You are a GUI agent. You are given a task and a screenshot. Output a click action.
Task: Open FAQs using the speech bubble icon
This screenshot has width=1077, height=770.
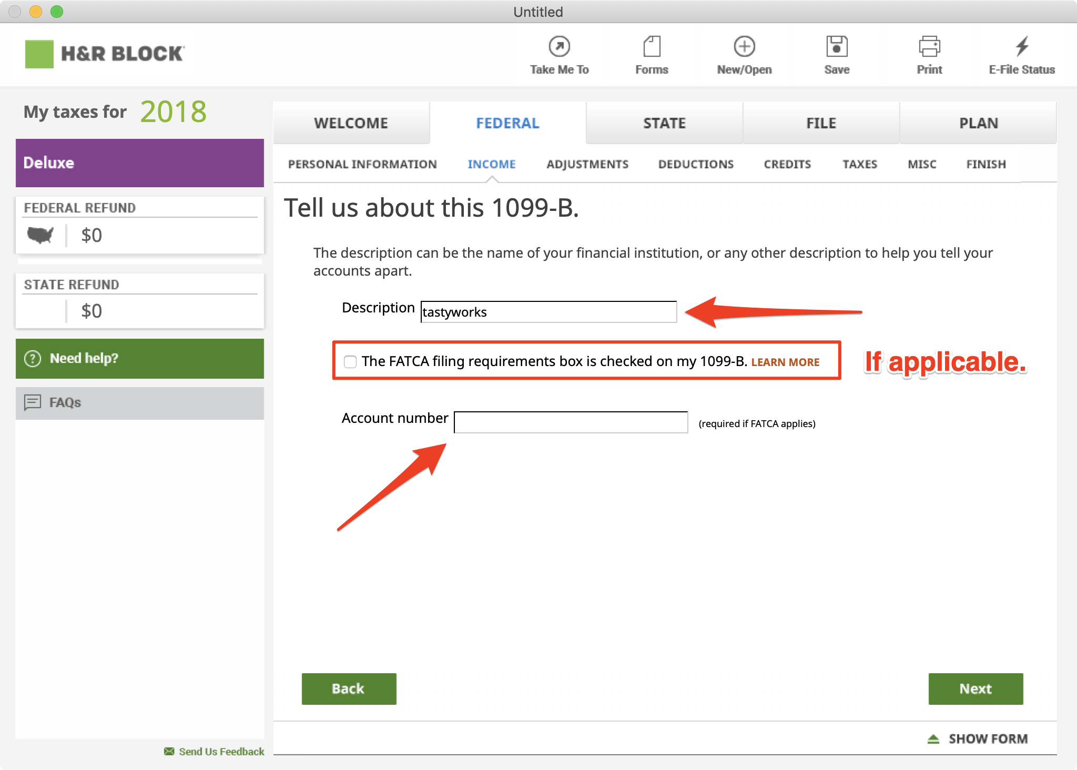[33, 402]
